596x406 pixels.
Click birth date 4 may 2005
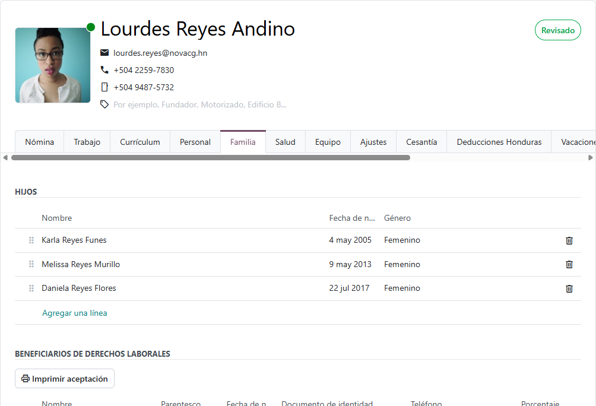tap(350, 240)
